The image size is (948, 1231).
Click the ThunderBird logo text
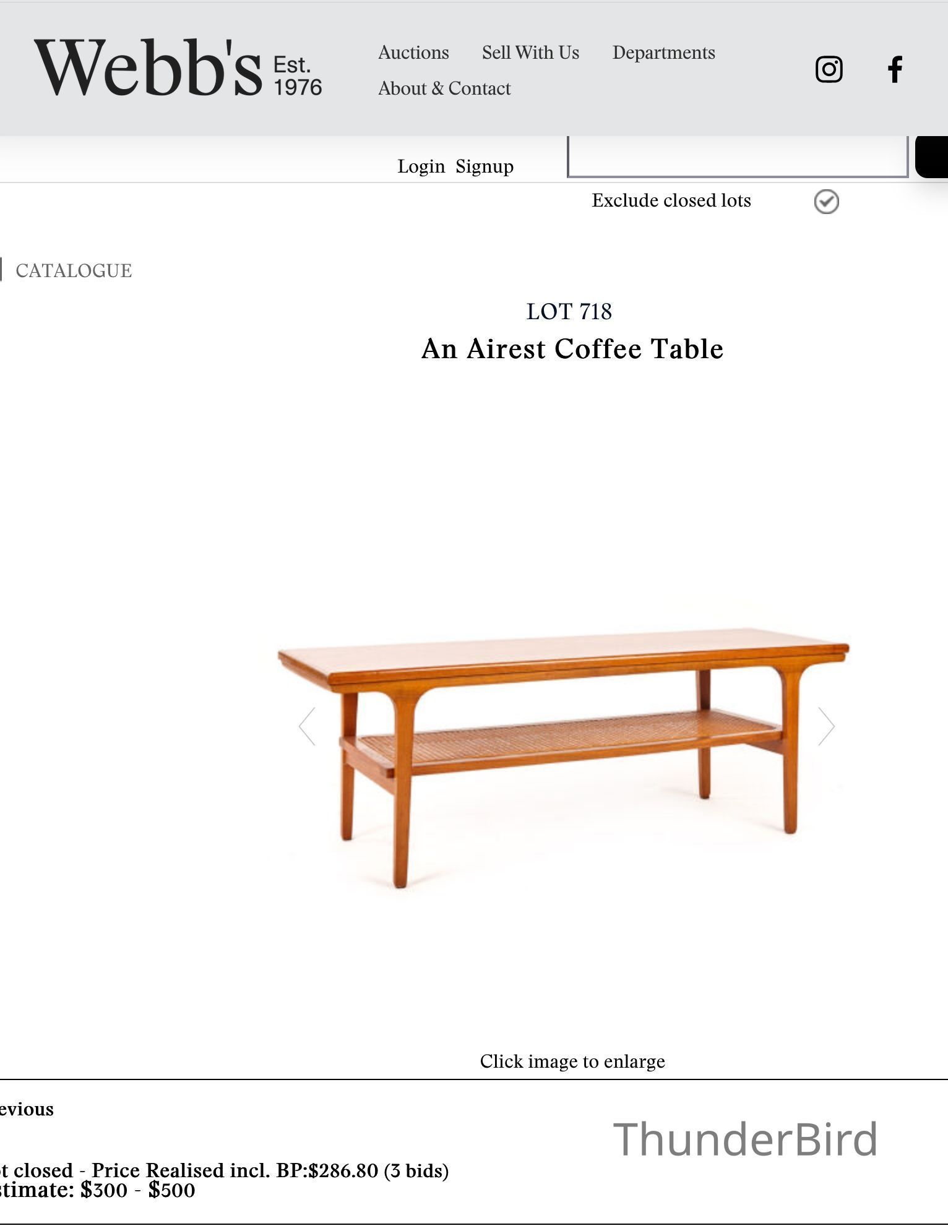click(x=745, y=1139)
